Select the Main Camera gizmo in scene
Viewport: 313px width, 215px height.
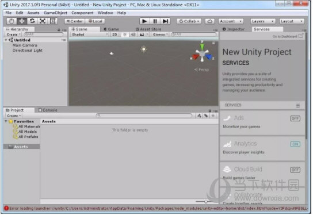click(112, 53)
